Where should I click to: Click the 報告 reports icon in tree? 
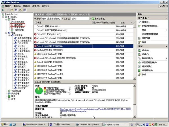tap(9, 96)
